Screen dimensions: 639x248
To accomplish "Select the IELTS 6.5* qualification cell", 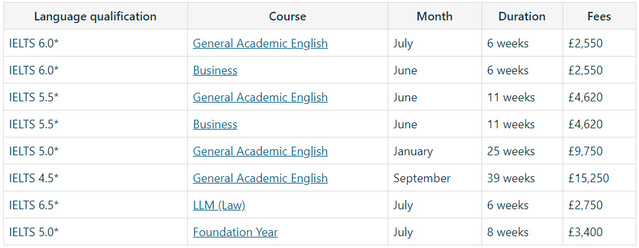I will tap(96, 205).
